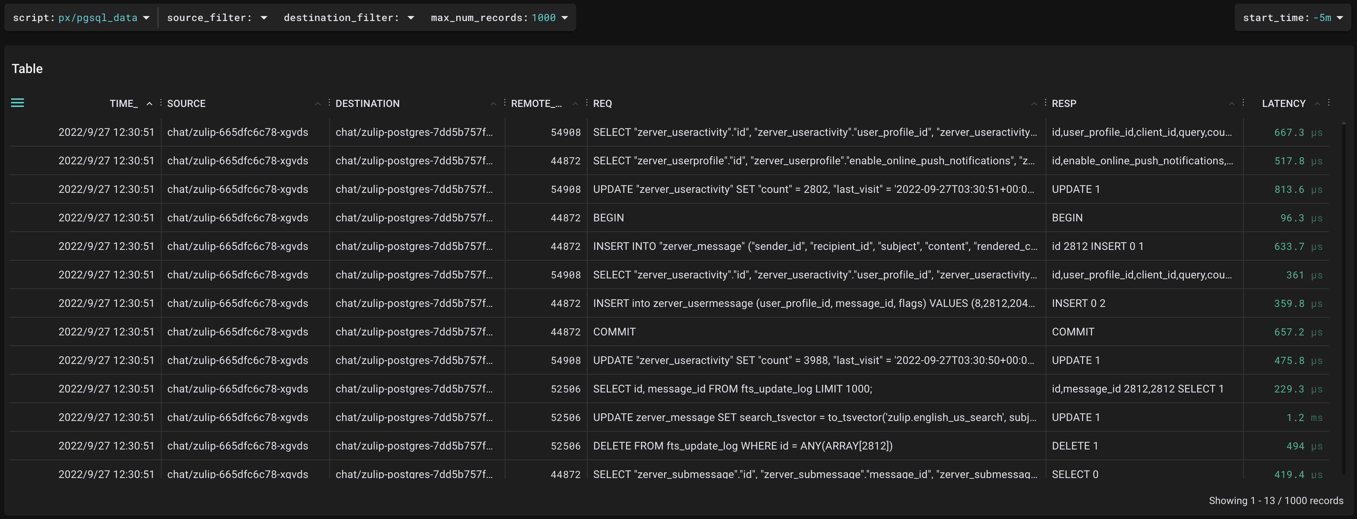This screenshot has height=519, width=1357.
Task: Sort by REMOTE_ column arrow
Action: pyautogui.click(x=575, y=104)
